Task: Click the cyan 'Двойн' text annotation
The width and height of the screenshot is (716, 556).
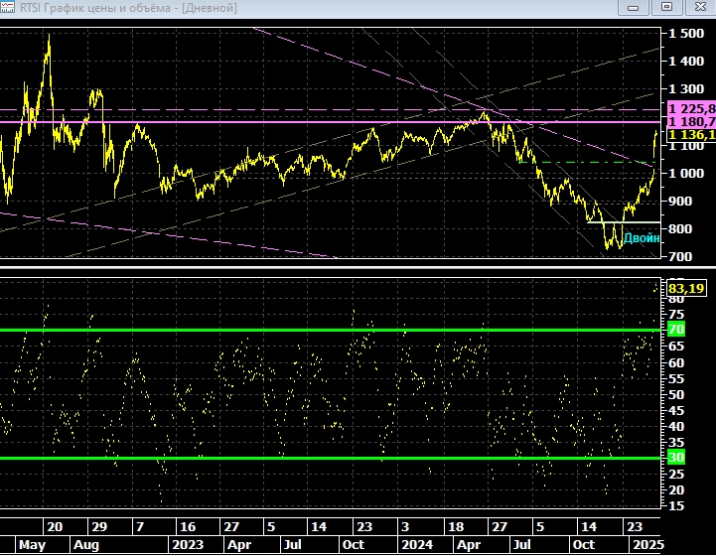Action: [641, 238]
